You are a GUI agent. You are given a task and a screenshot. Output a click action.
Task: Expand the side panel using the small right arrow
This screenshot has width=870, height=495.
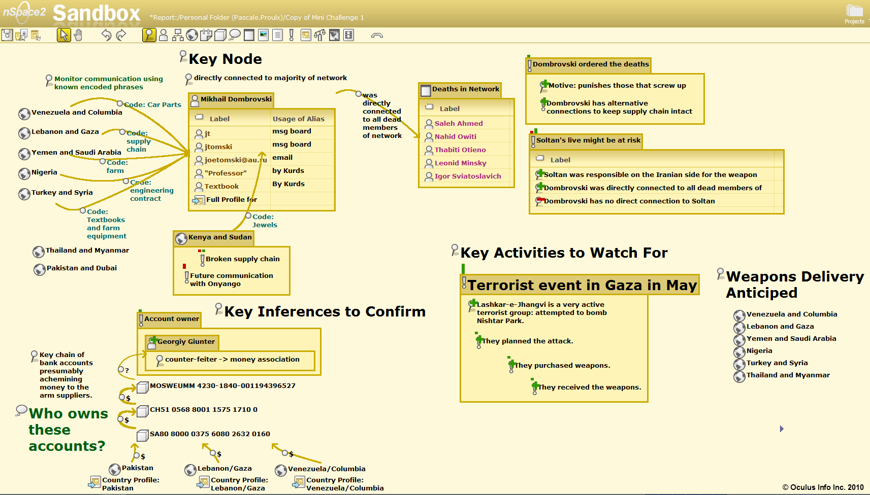click(782, 429)
